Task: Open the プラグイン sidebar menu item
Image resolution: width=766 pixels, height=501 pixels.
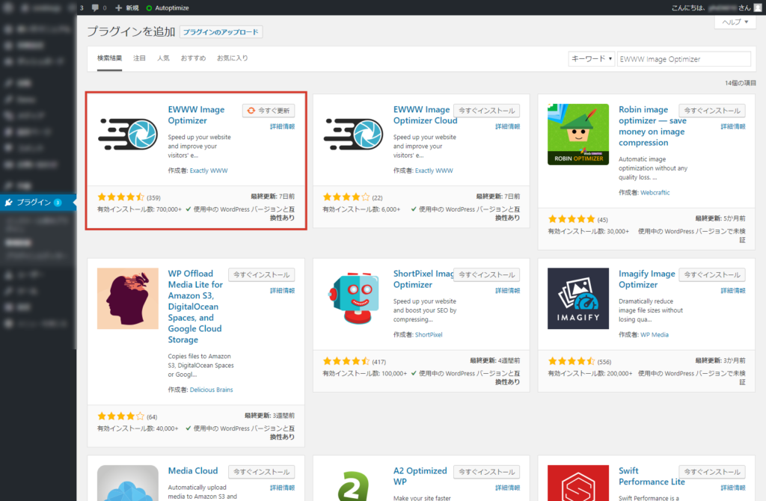Action: coord(38,202)
